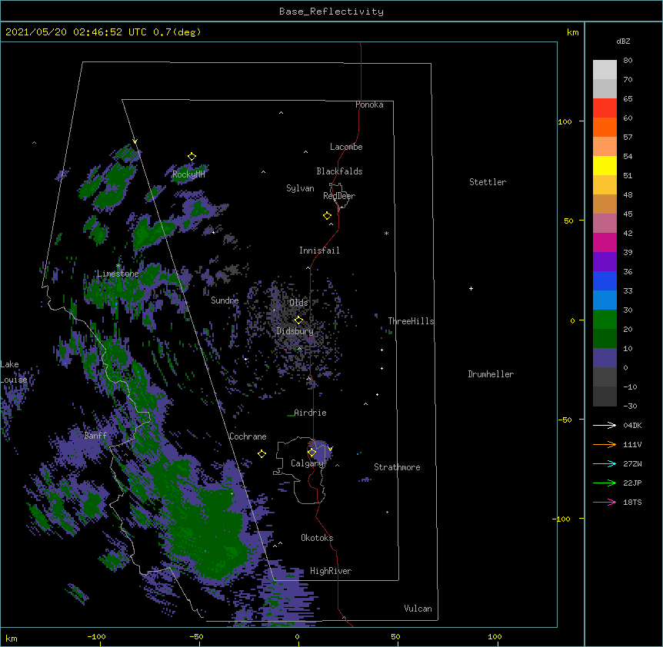Click the magenta 18TS arrow in legend
Screen dimensions: 663x647
pos(605,502)
